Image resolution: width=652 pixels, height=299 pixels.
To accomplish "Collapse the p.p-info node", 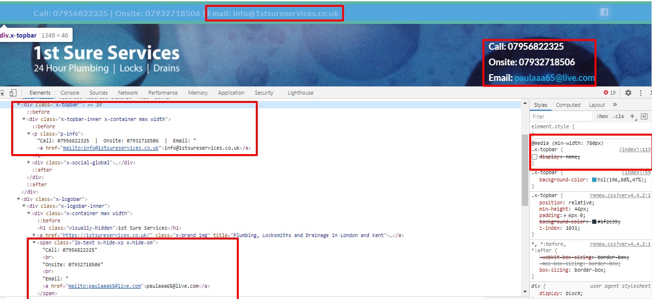I will point(29,134).
